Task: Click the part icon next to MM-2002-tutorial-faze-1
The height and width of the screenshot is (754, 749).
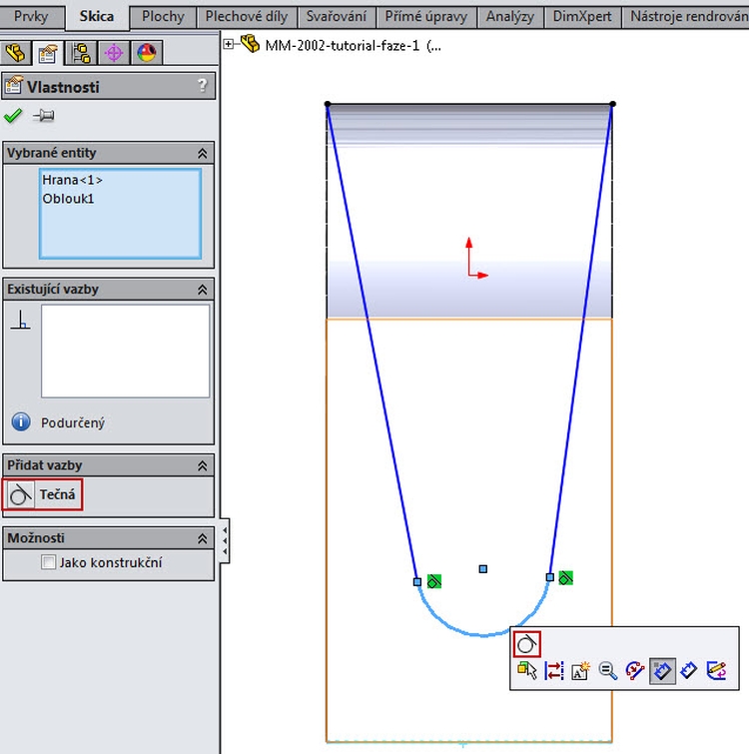Action: pos(250,44)
